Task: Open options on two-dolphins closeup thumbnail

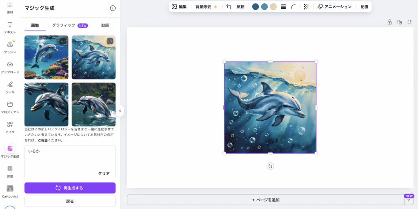Action: click(x=63, y=88)
